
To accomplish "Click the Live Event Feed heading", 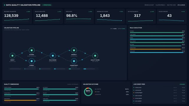I will 139,84.
